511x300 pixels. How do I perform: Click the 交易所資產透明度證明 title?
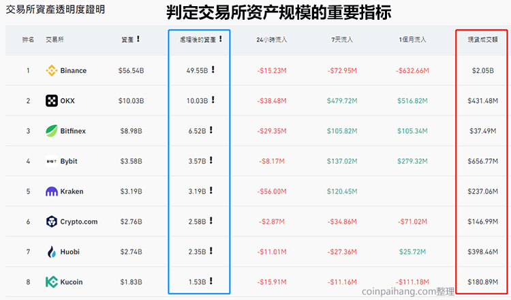(55, 10)
